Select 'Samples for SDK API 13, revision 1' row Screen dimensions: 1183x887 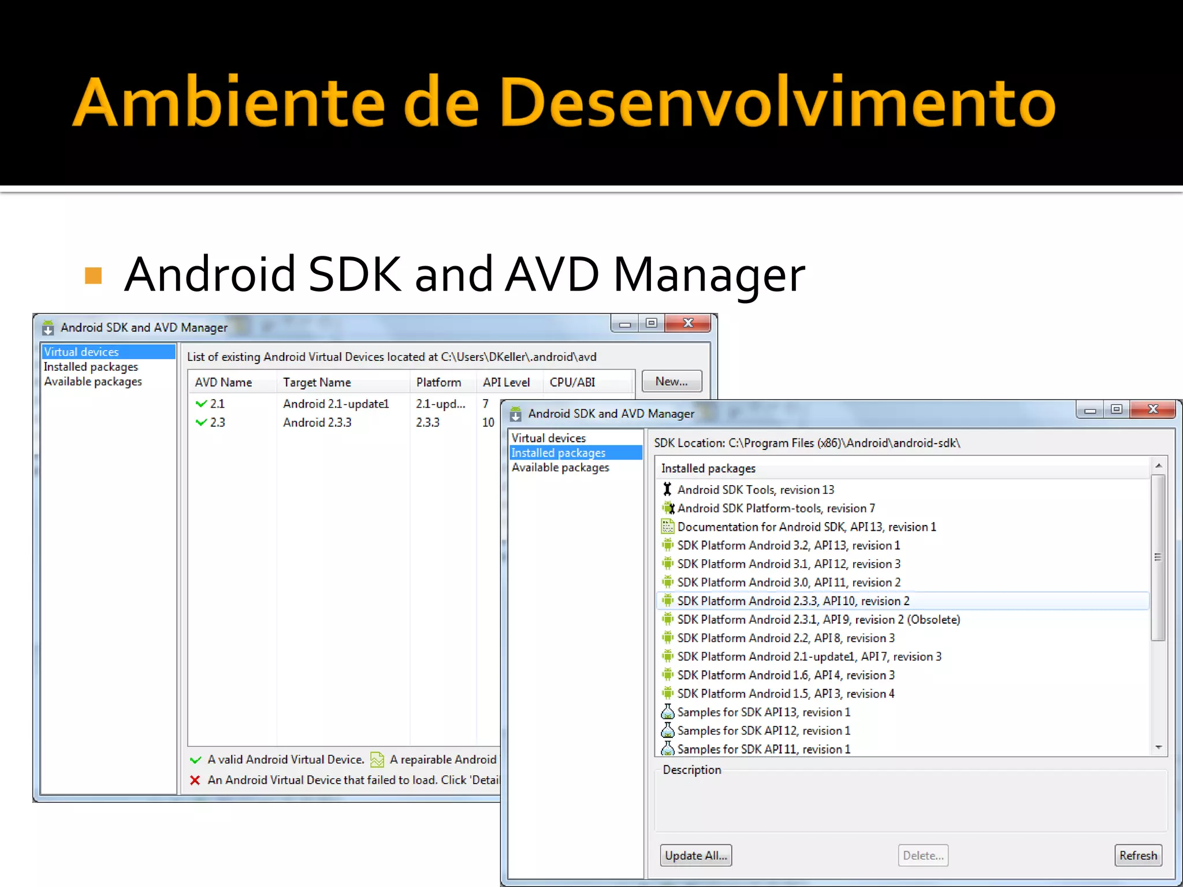(902, 711)
